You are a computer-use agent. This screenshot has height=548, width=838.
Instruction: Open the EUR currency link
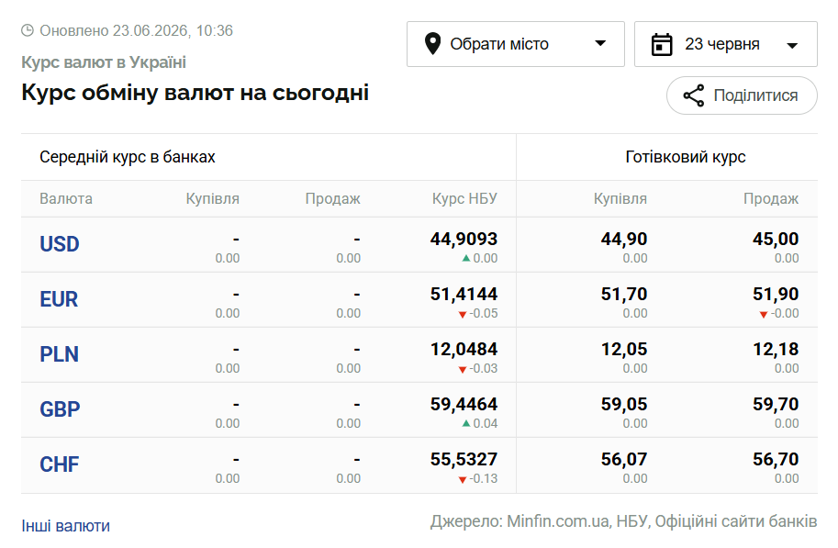59,299
